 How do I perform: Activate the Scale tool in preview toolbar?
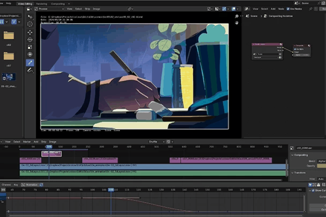[x=30, y=47]
